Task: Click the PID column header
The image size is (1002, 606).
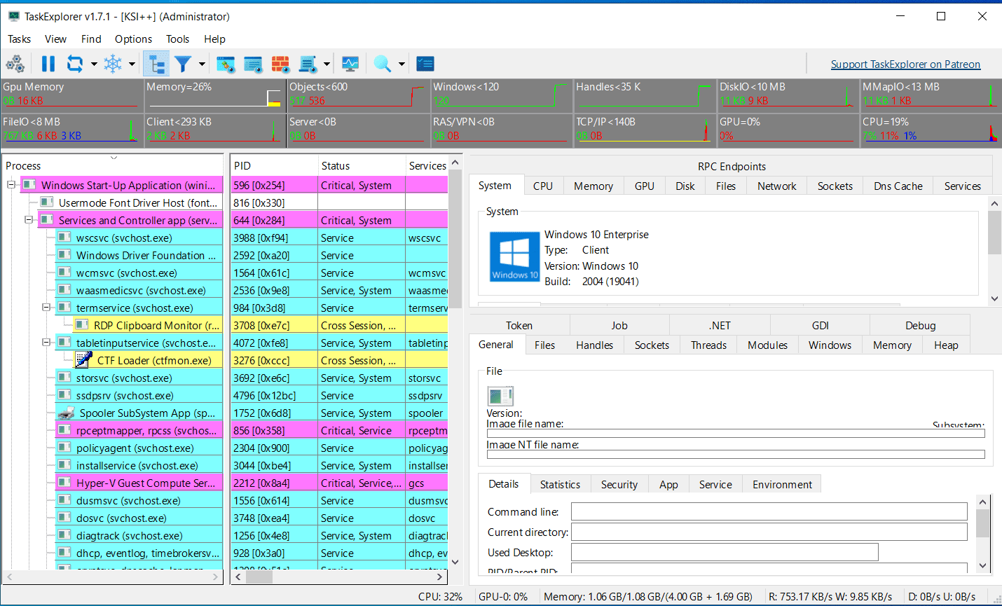Action: click(x=273, y=165)
